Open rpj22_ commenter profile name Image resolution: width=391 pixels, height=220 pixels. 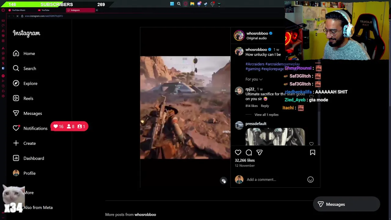250,89
